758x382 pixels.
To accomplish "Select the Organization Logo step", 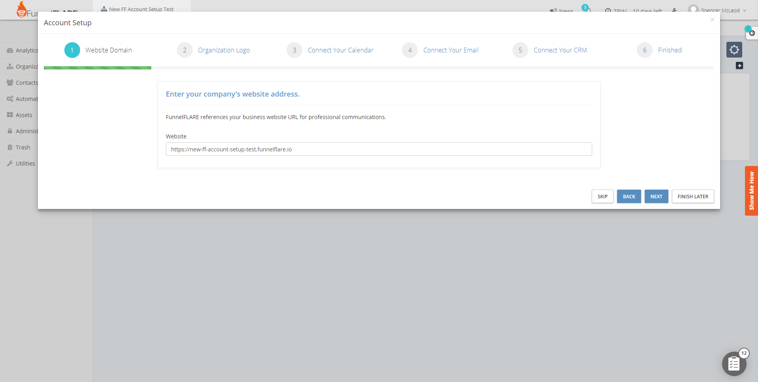I will [x=224, y=50].
